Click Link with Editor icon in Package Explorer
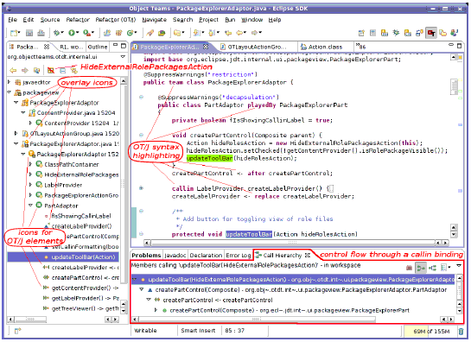Viewport: 471px width, 342px height. point(74,70)
